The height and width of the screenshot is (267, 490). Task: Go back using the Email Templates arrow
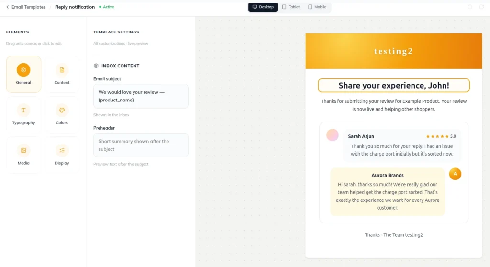pos(8,7)
